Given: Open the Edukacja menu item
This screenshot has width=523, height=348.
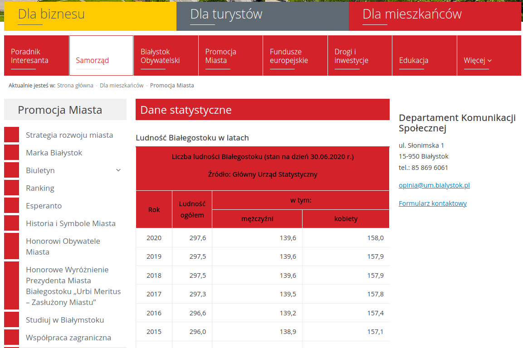Looking at the screenshot, I should (425, 56).
